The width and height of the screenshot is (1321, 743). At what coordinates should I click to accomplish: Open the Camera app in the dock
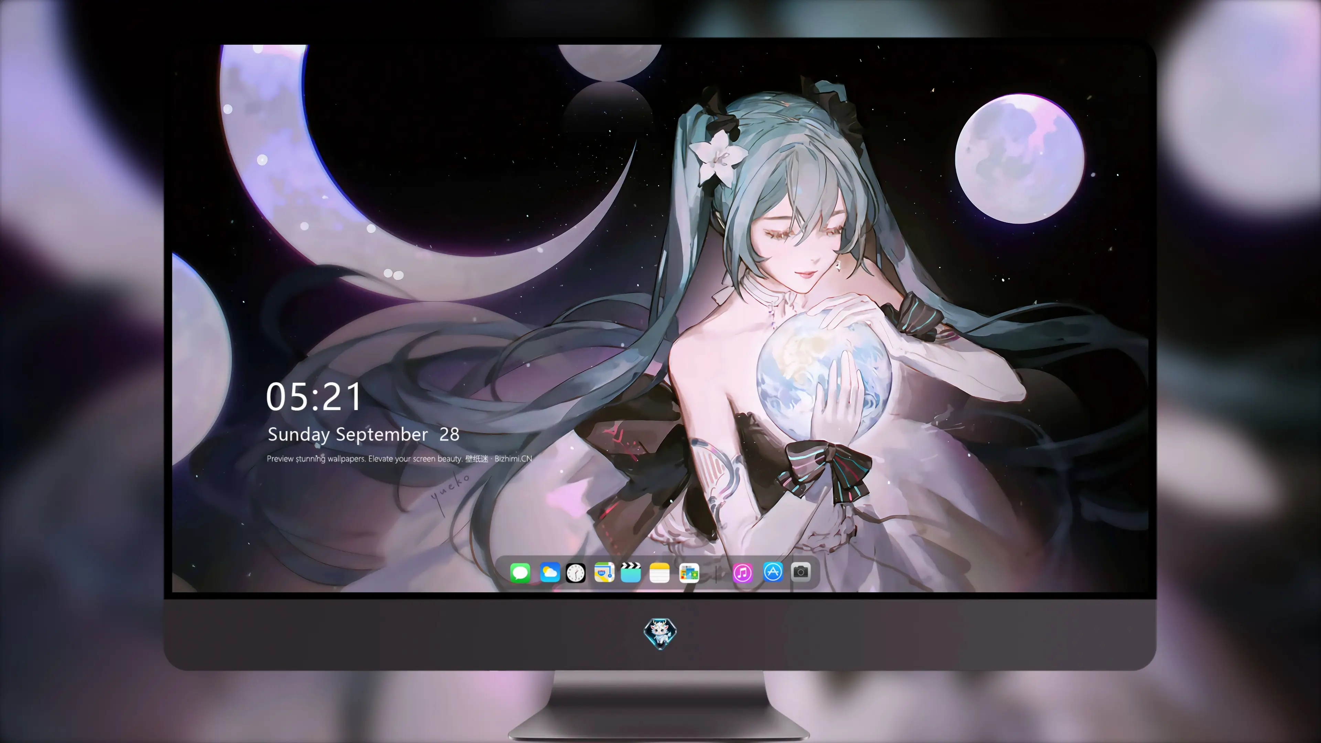pyautogui.click(x=801, y=572)
